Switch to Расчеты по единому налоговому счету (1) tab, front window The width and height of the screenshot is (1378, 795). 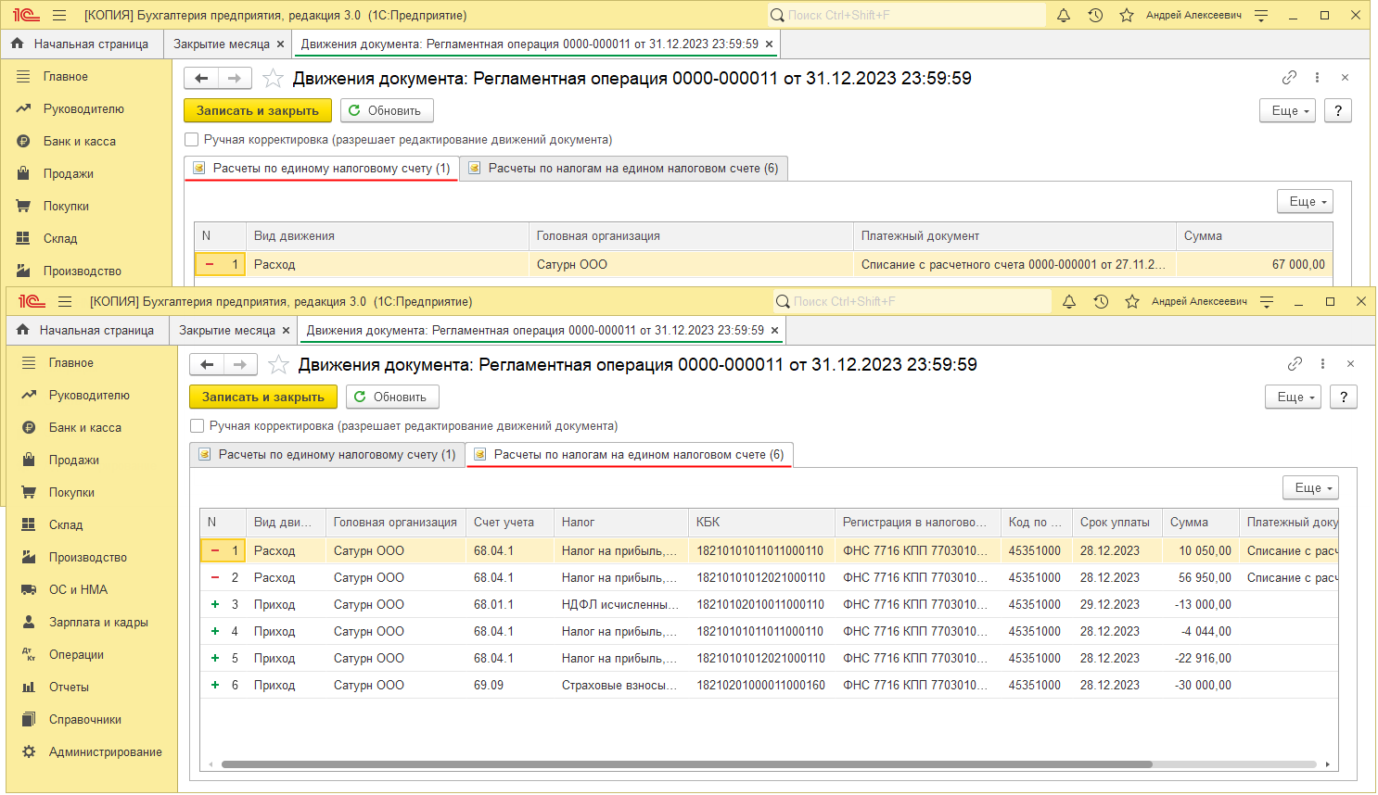327,455
